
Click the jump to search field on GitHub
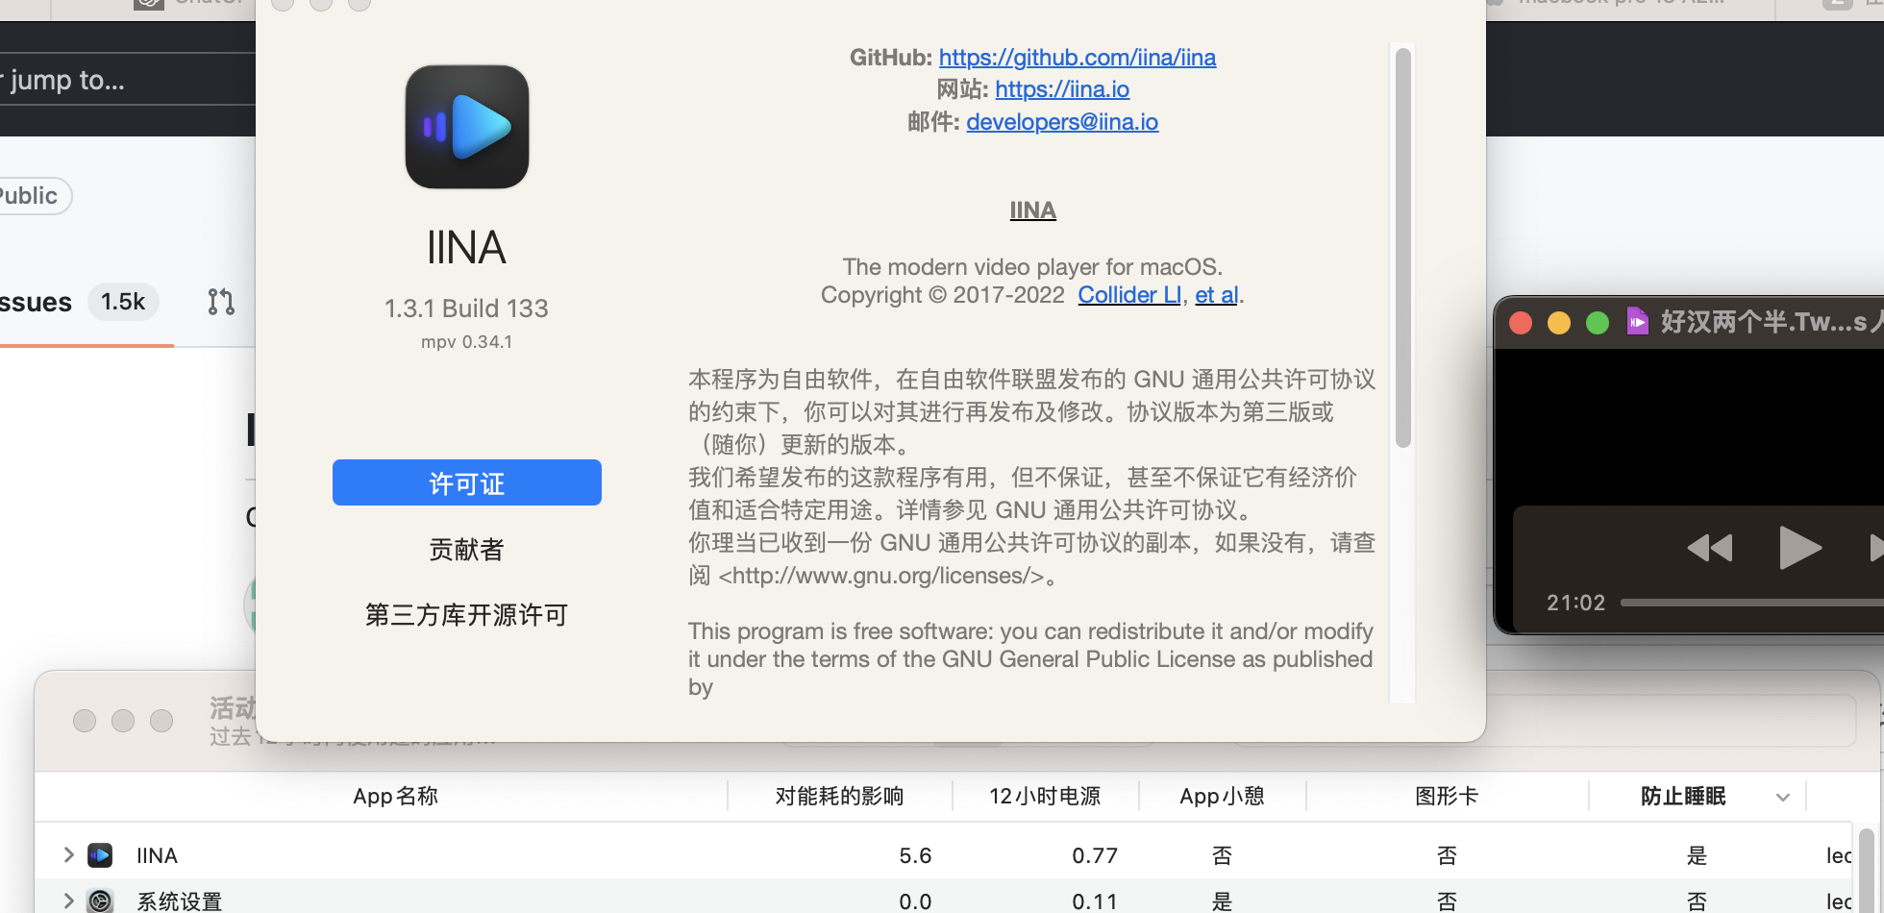click(128, 79)
